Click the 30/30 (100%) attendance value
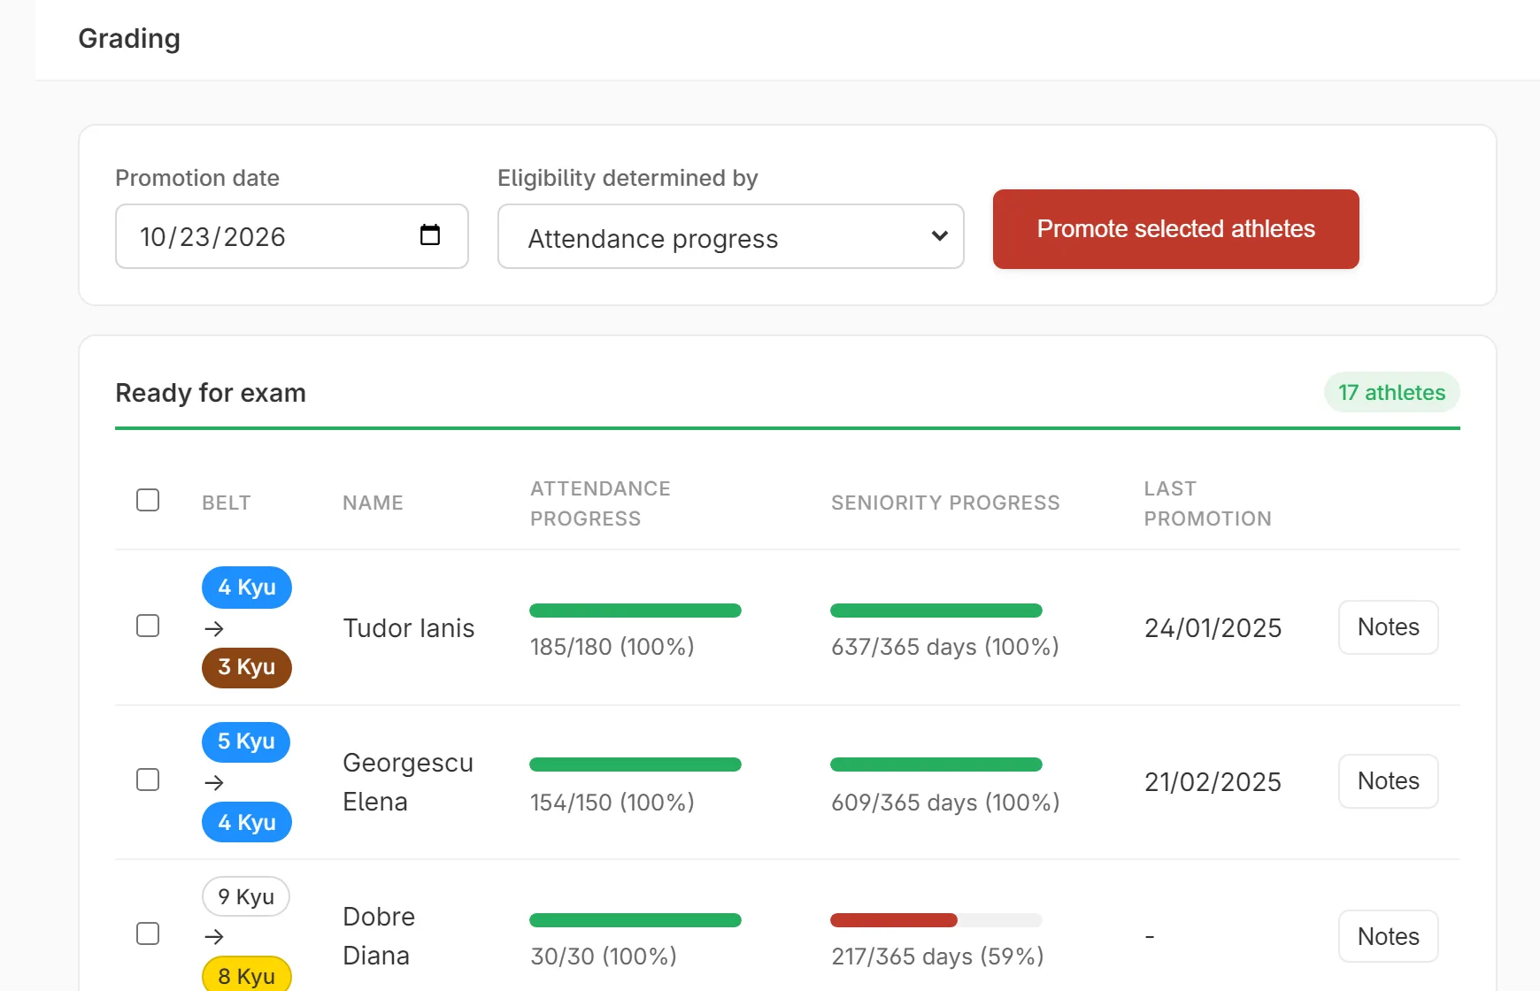1540x991 pixels. [604, 956]
